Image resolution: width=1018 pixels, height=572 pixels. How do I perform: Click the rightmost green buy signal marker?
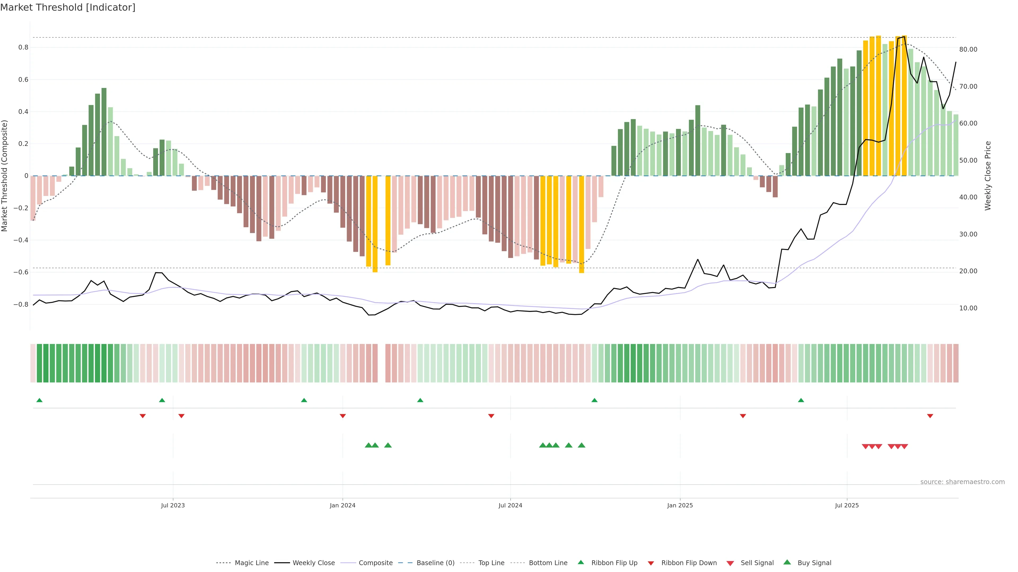581,445
